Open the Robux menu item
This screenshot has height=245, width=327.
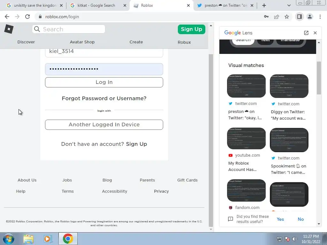(184, 42)
